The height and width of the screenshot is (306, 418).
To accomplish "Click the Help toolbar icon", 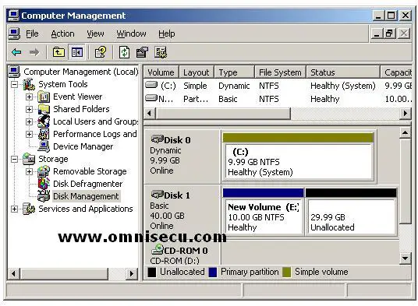I will coord(101,52).
